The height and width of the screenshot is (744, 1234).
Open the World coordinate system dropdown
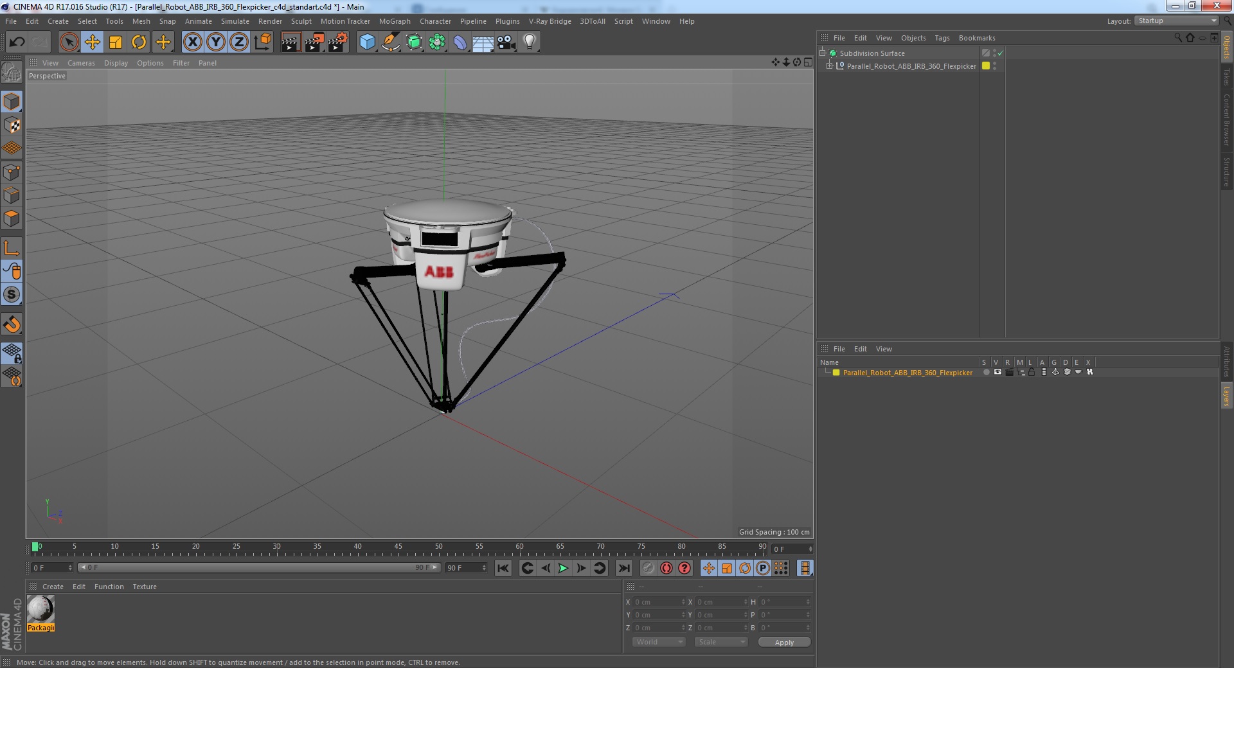point(659,642)
